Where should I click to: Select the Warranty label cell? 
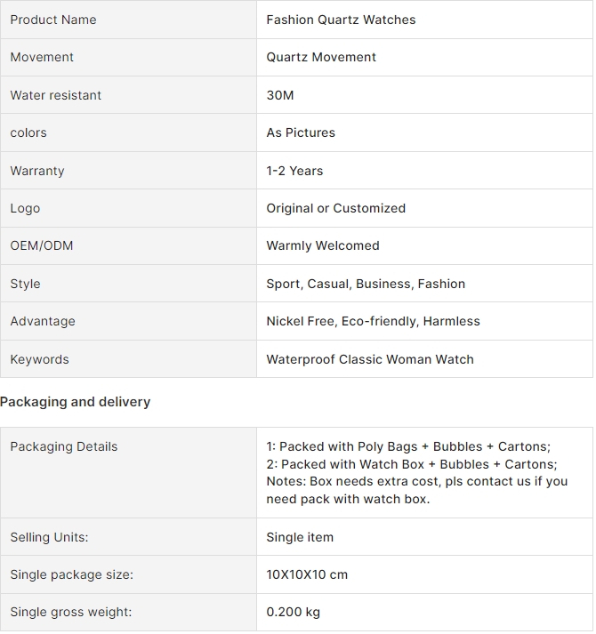(128, 171)
